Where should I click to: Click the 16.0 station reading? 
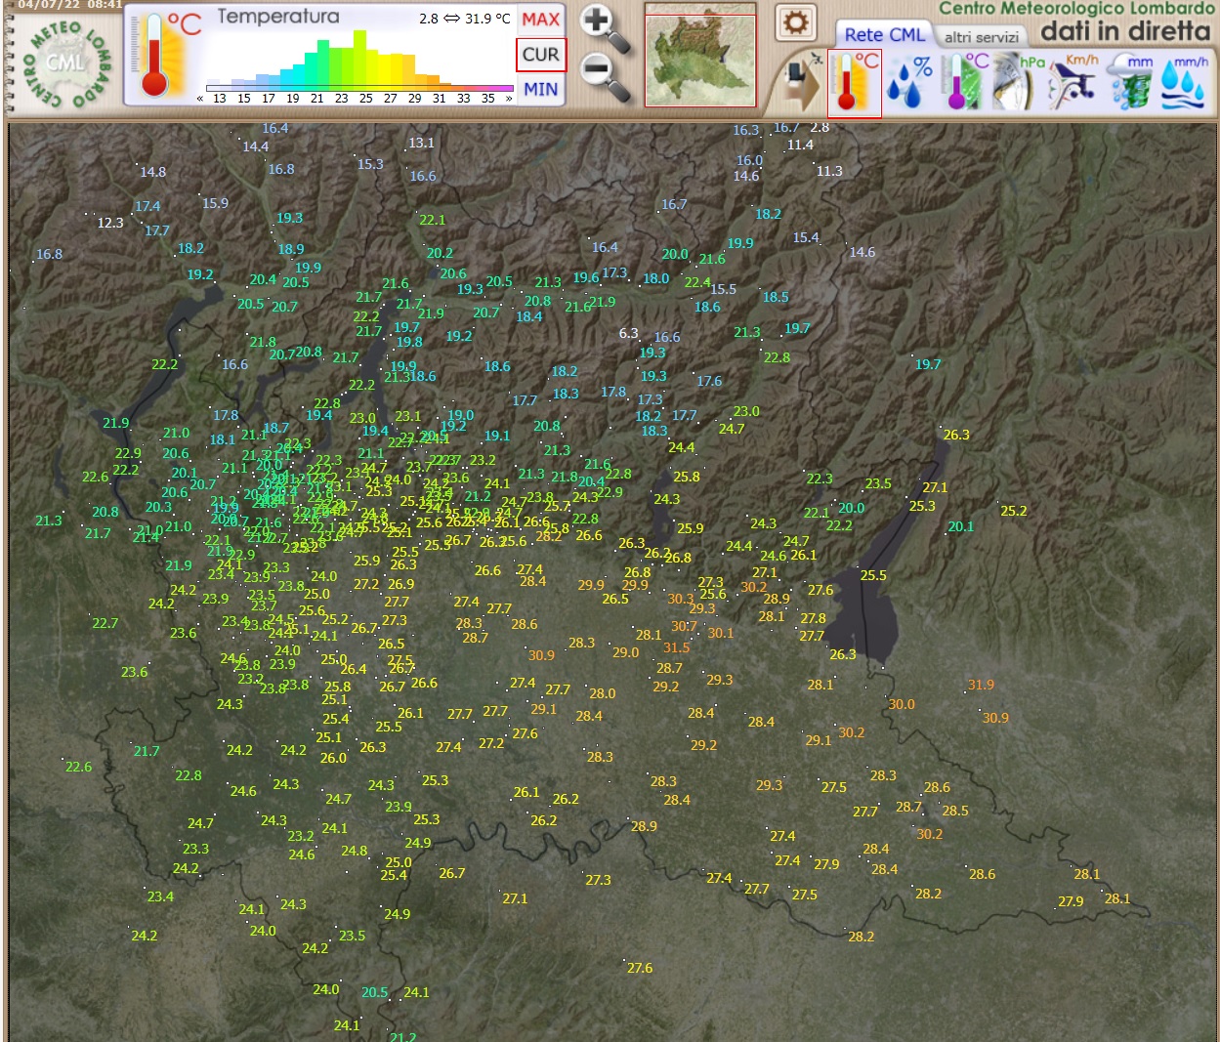(x=749, y=160)
